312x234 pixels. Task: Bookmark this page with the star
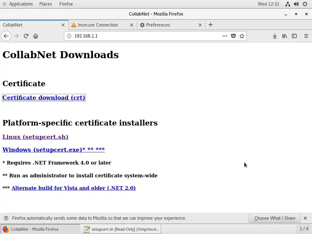242,36
